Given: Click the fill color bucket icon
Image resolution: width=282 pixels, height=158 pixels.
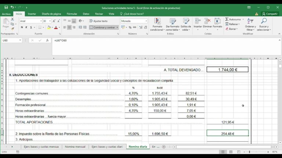Looking at the screenshot, I should (49, 27).
